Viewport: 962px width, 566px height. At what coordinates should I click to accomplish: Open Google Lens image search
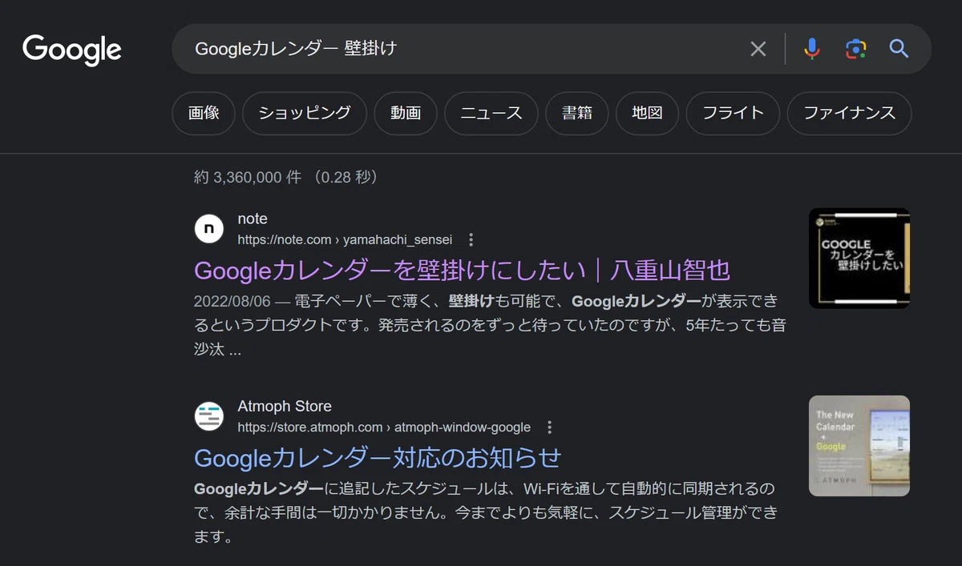856,49
